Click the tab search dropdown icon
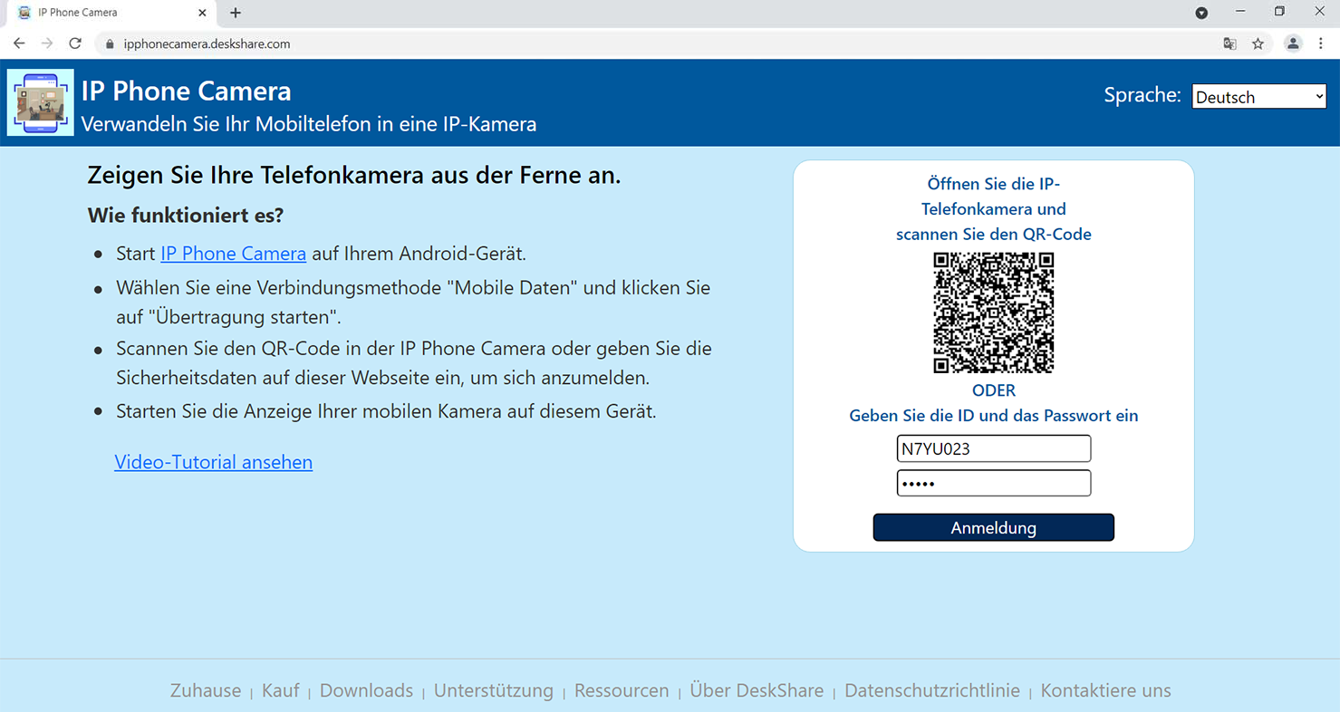Screen dimensions: 1340x712 click(1201, 13)
